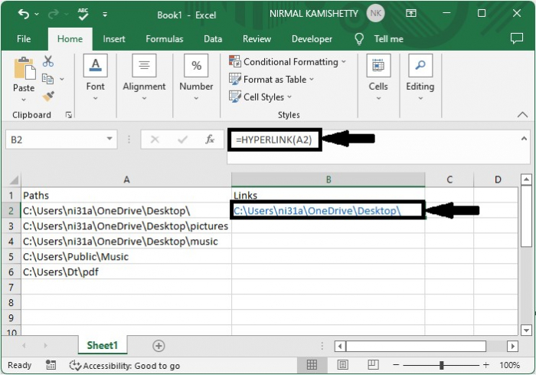Image resolution: width=536 pixels, height=375 pixels.
Task: Select cell C:\Users\Public\Music
Action: (x=126, y=256)
